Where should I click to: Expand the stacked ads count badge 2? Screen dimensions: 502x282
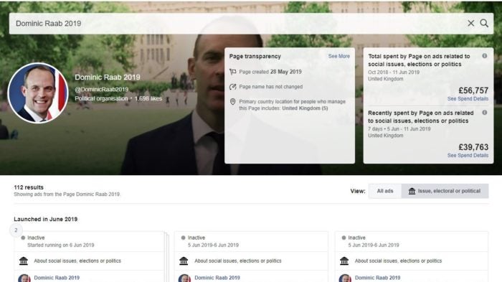coord(16,230)
